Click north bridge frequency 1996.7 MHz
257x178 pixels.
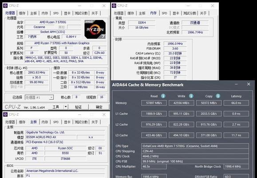(195, 32)
